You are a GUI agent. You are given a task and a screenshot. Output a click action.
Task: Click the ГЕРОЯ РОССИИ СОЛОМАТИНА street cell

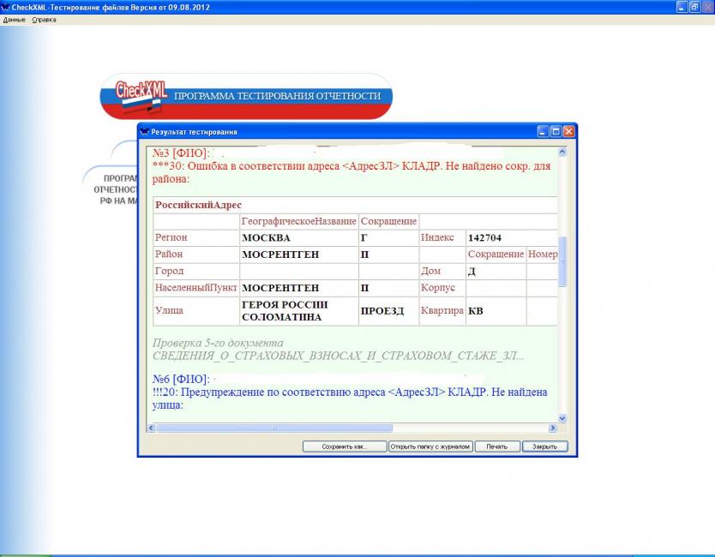point(297,311)
